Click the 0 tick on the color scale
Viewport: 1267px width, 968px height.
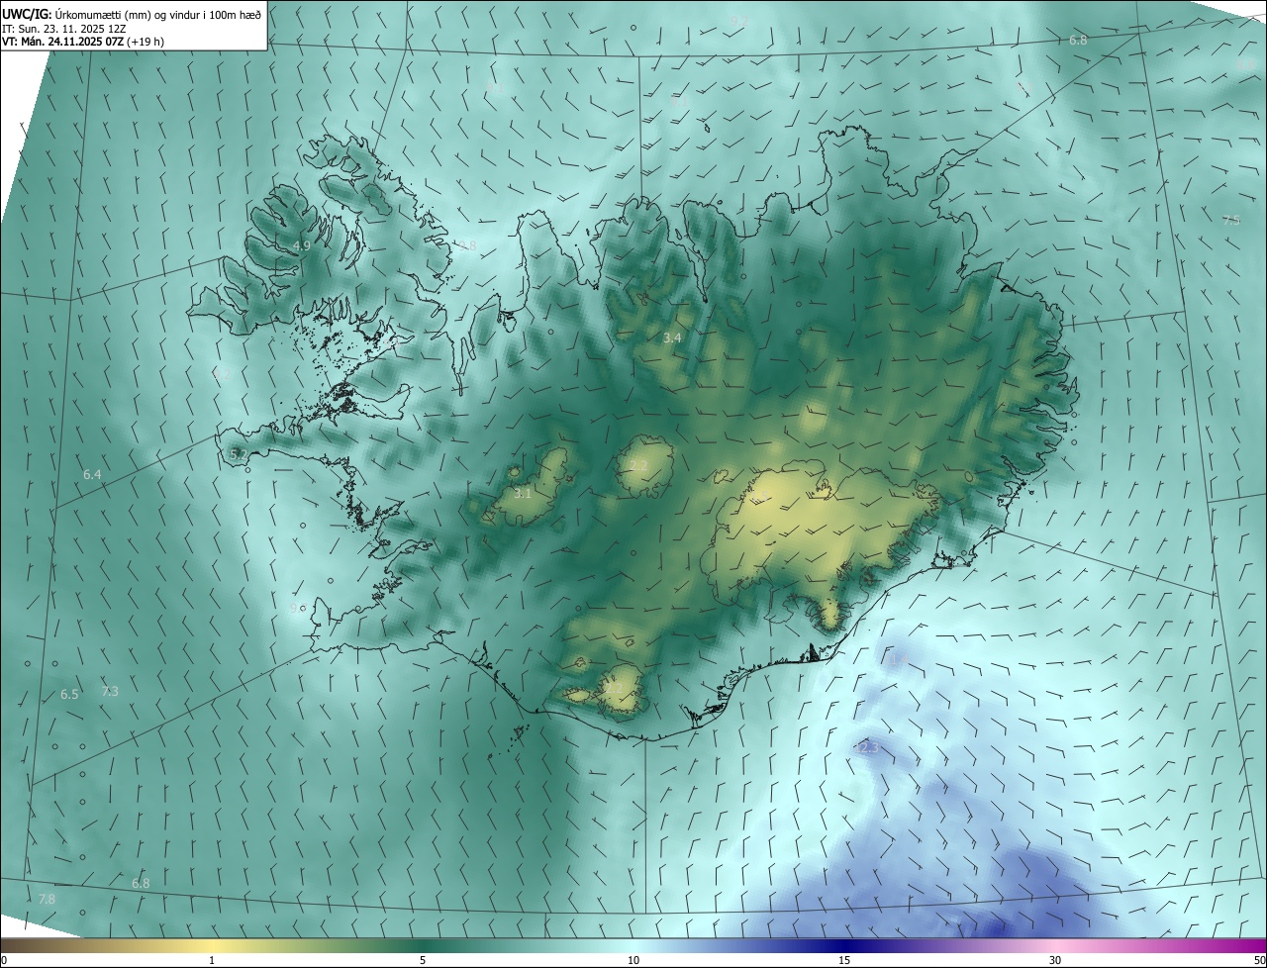4,960
